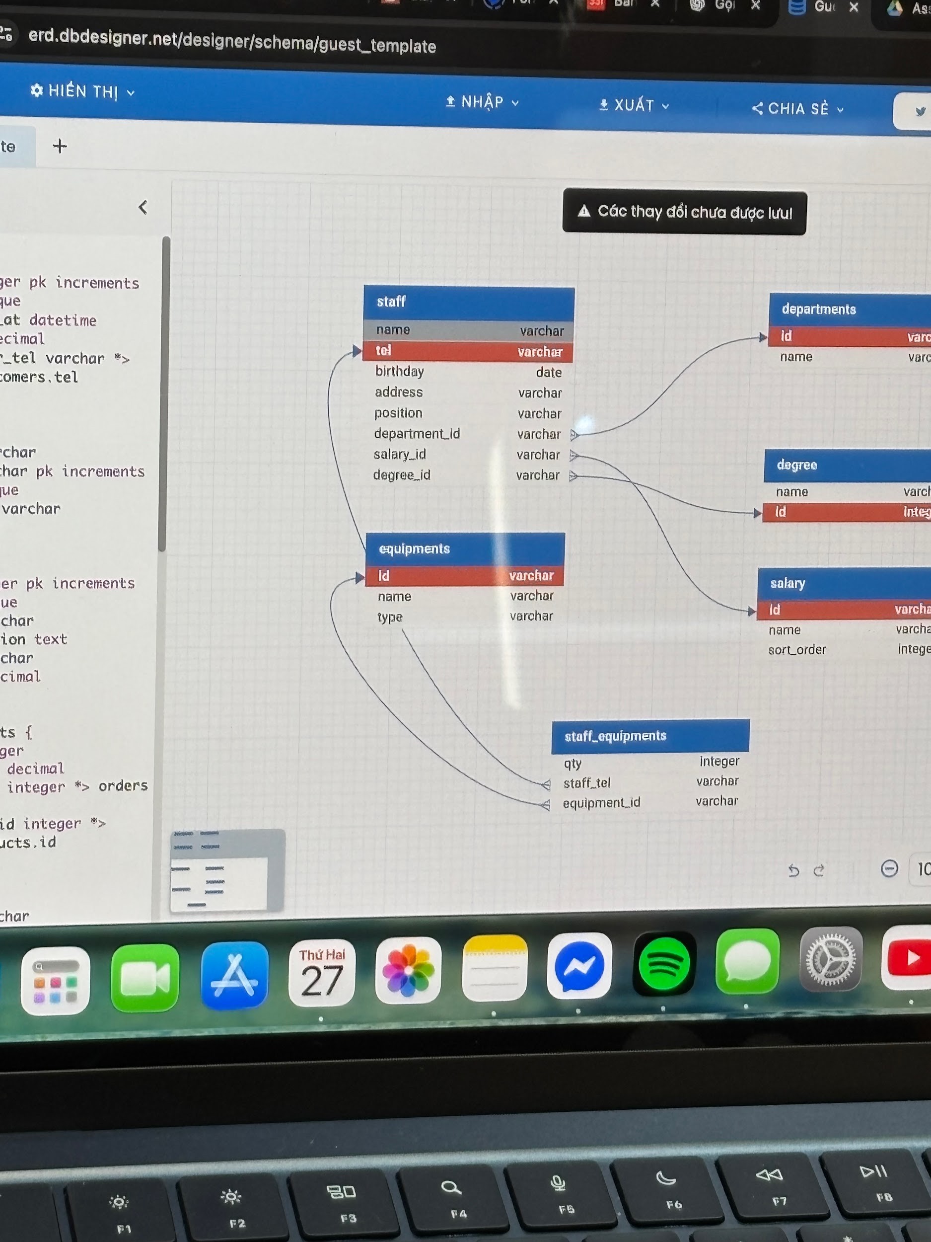
Task: Click the zoom out minus icon
Action: 889,868
